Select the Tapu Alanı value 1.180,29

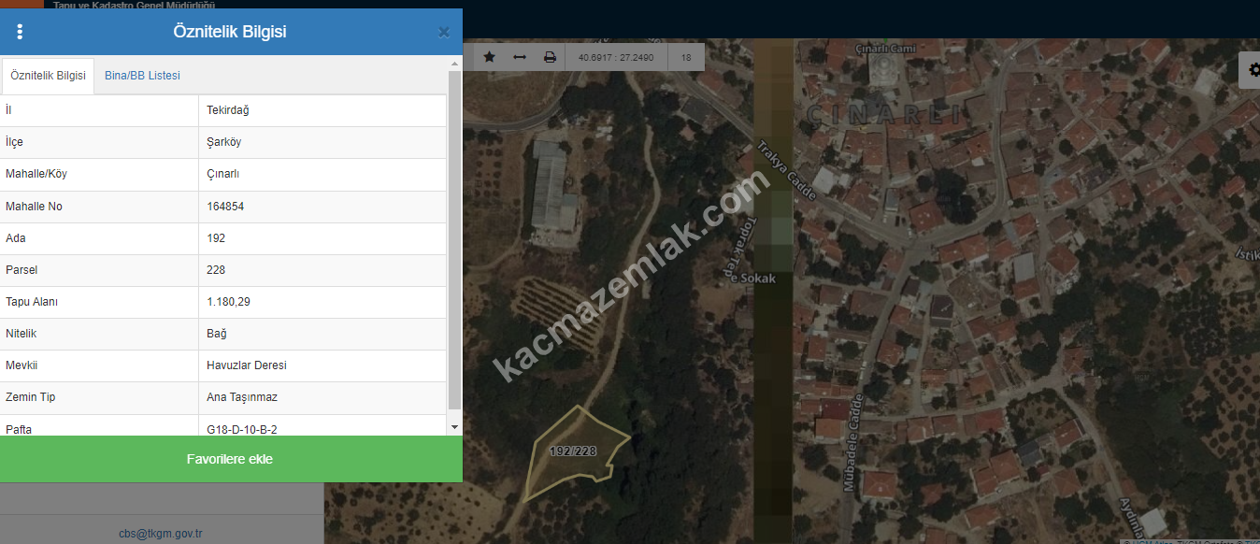[229, 302]
